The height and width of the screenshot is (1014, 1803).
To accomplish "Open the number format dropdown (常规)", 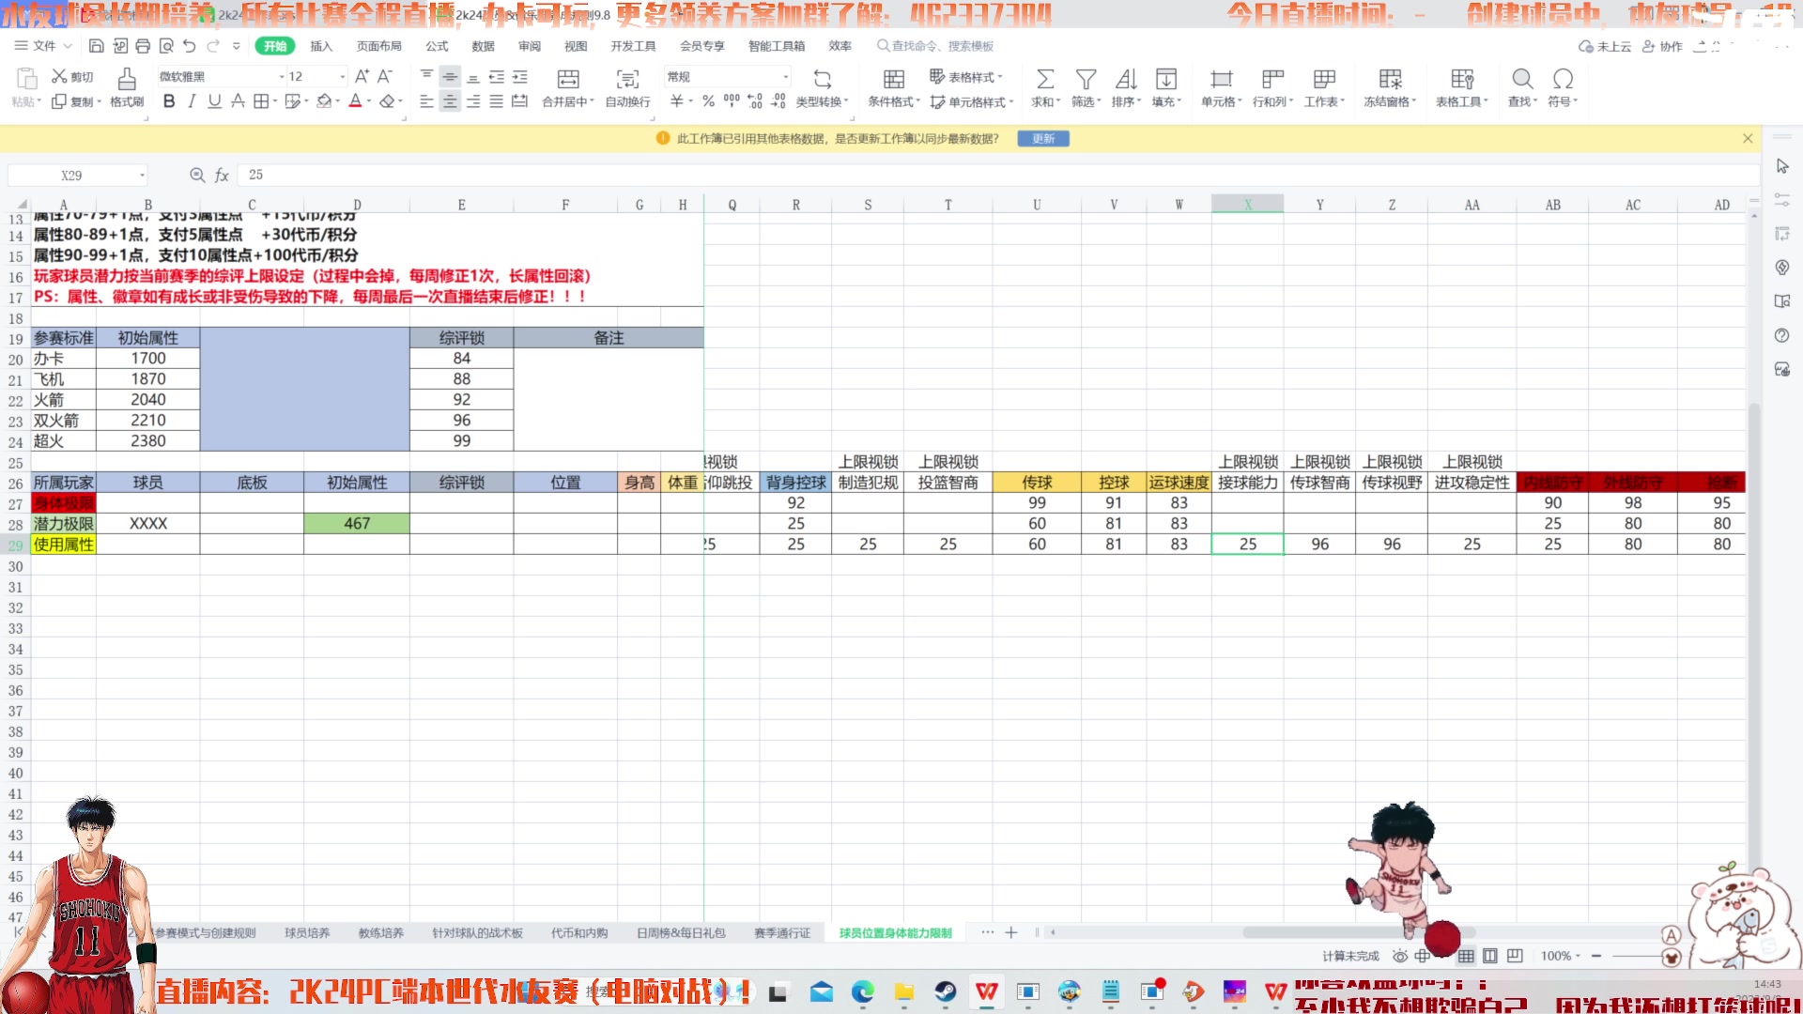I will pyautogui.click(x=786, y=77).
